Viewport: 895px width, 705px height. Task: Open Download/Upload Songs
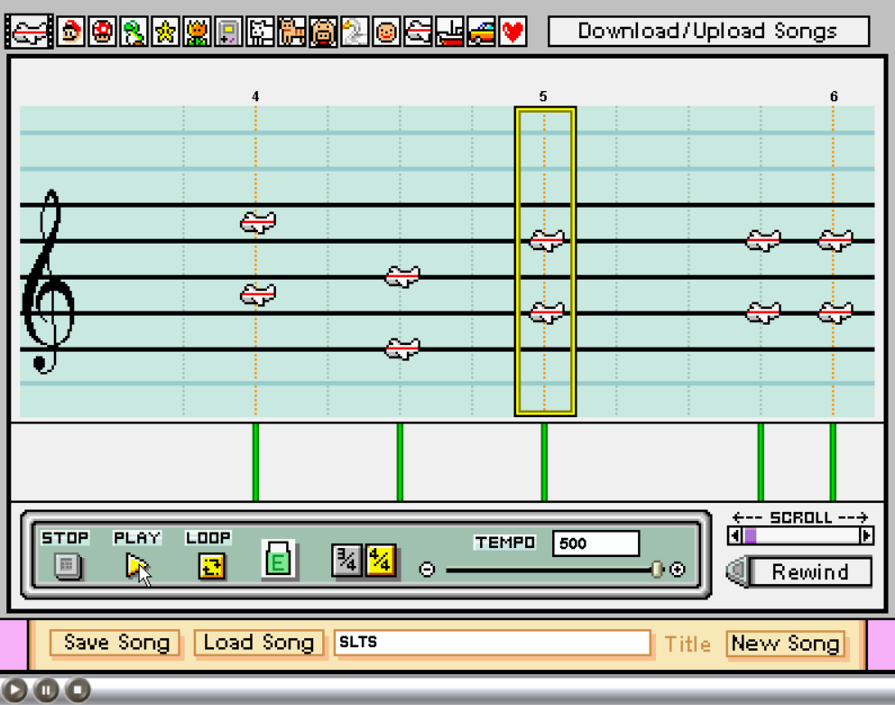[x=708, y=31]
